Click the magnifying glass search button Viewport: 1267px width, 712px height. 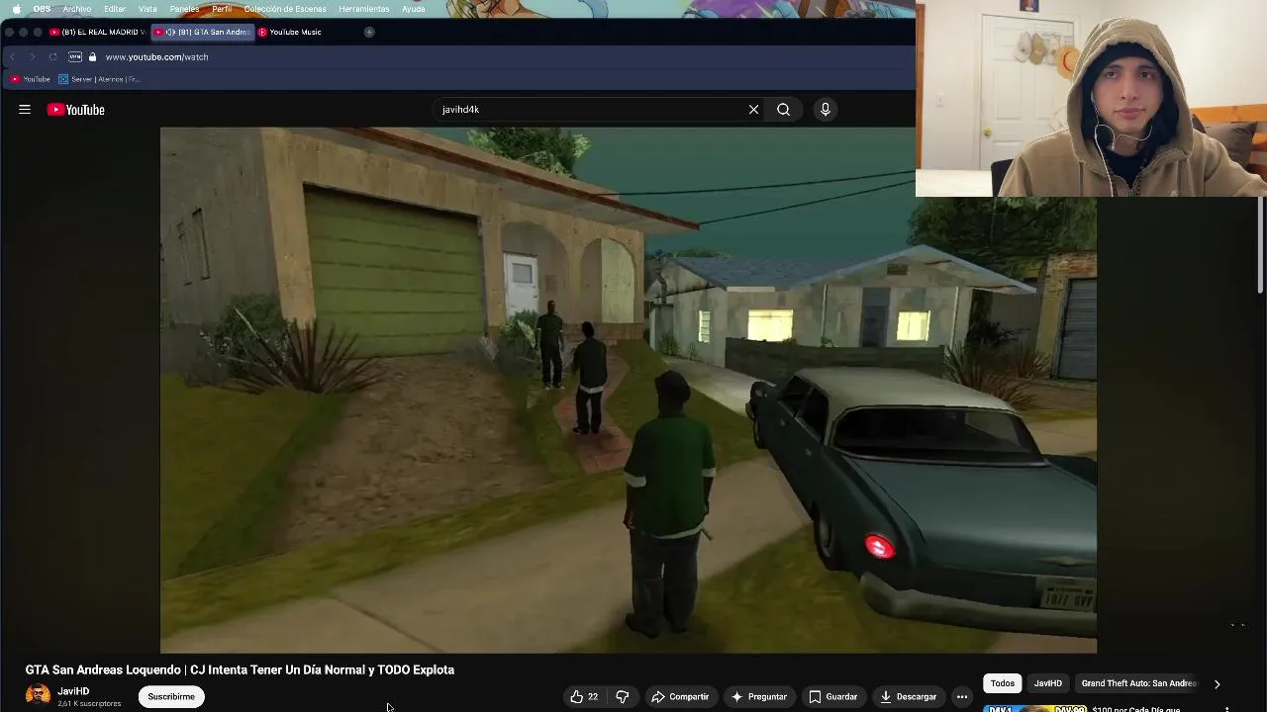click(x=783, y=110)
